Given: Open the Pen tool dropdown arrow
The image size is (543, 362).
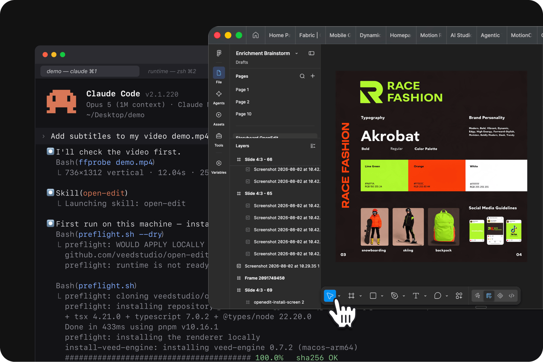Looking at the screenshot, I should (404, 296).
